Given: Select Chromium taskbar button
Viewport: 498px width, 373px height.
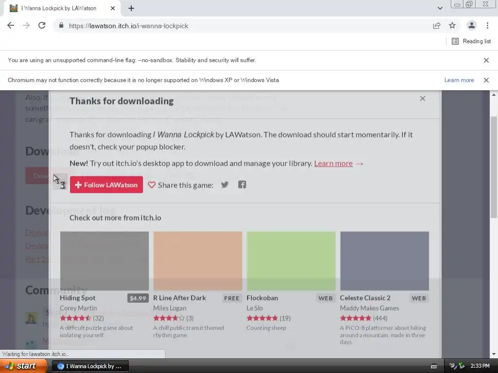Looking at the screenshot, I should (x=90, y=366).
